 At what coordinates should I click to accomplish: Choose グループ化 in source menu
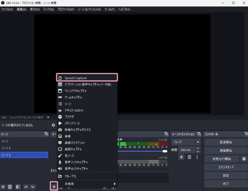click(87, 176)
